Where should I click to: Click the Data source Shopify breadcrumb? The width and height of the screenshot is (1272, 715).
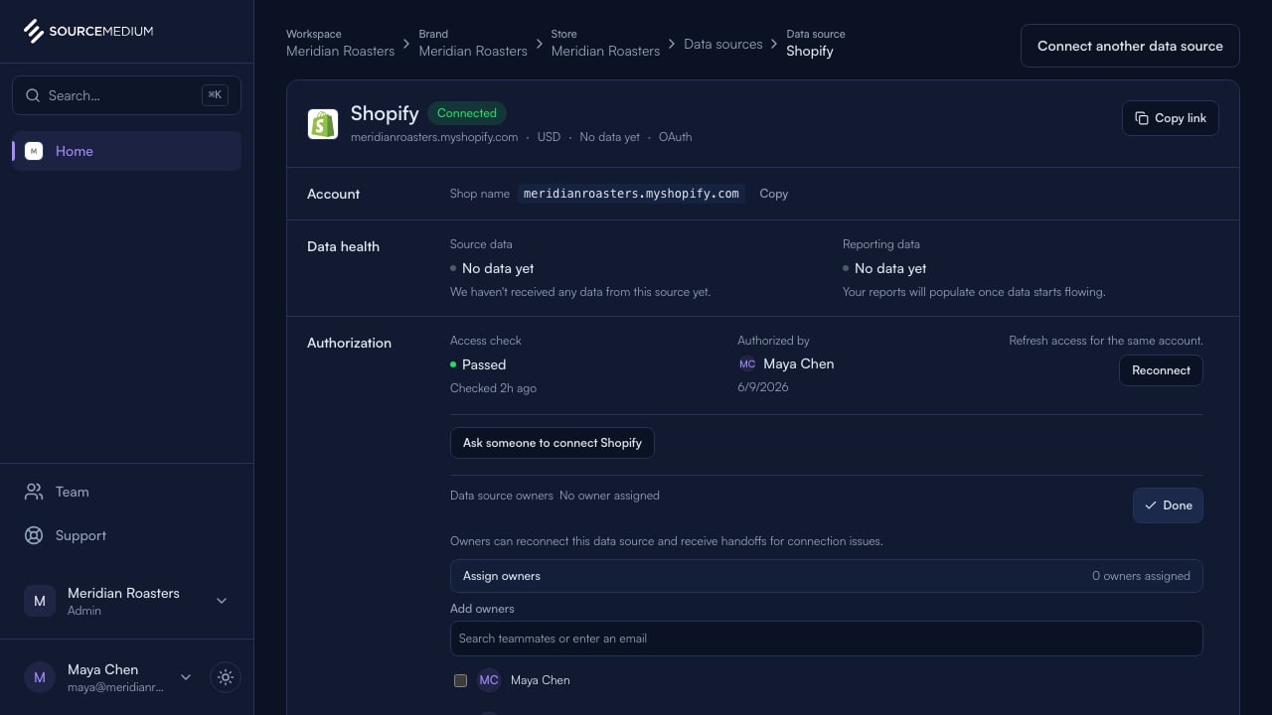point(816,43)
